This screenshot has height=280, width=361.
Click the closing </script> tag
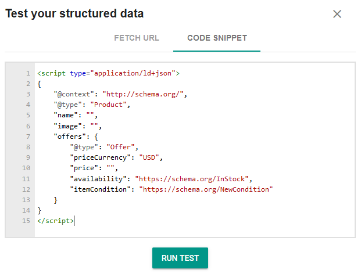tap(55, 220)
